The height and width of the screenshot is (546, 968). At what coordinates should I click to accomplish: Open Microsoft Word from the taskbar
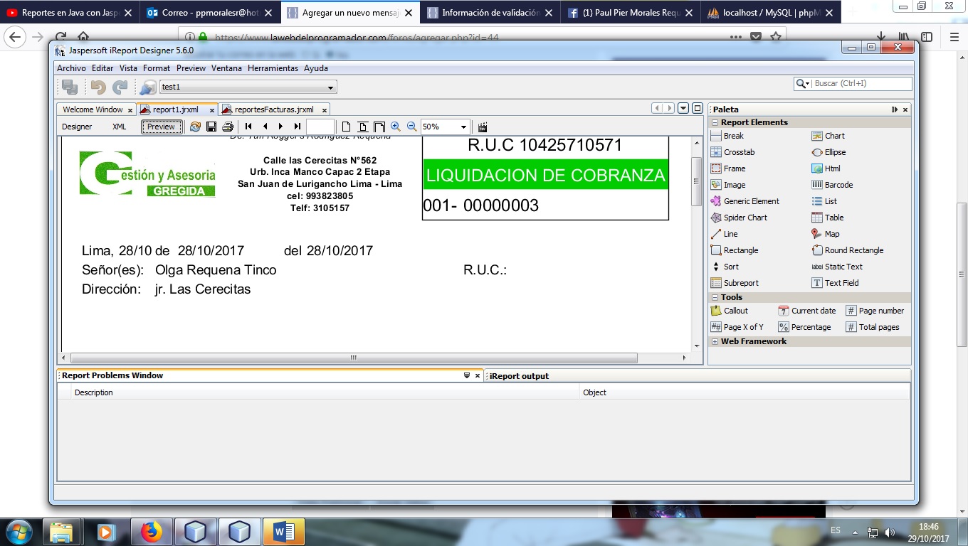pos(283,532)
